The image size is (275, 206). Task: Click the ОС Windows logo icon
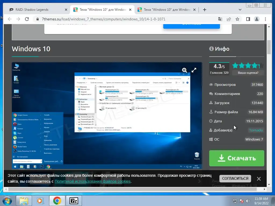click(x=211, y=139)
